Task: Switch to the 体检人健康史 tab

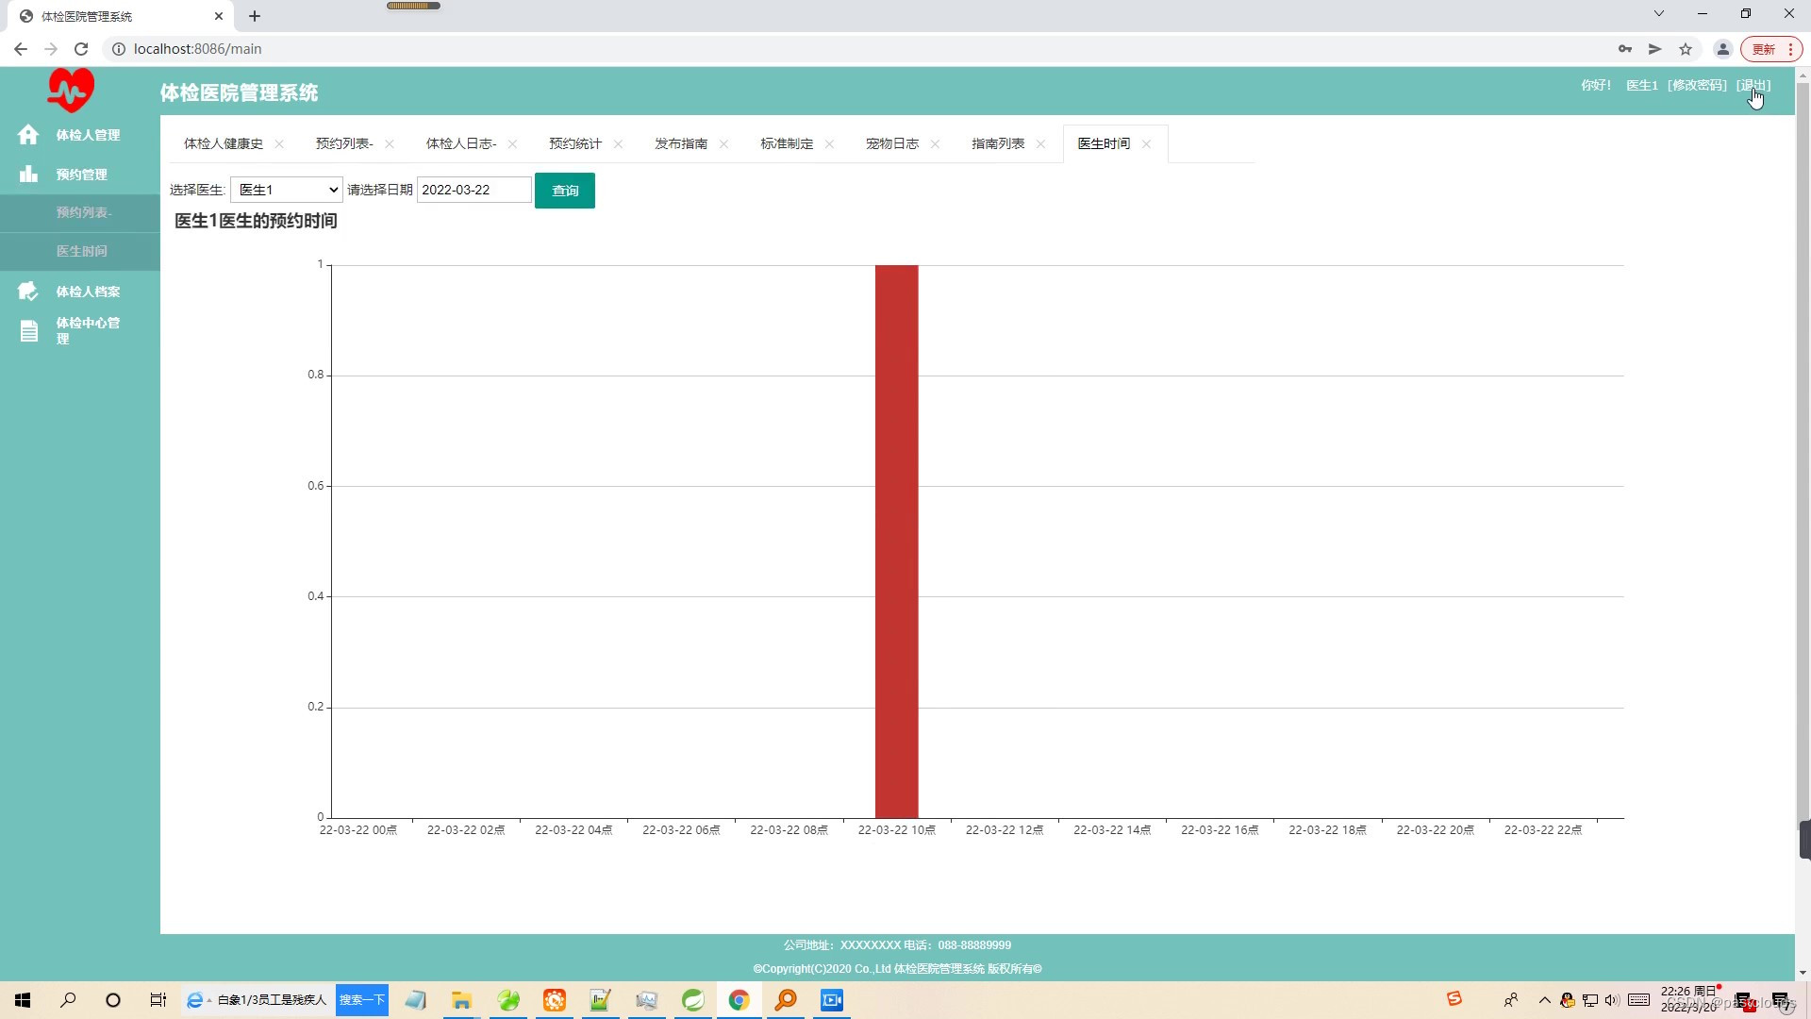Action: tap(224, 143)
